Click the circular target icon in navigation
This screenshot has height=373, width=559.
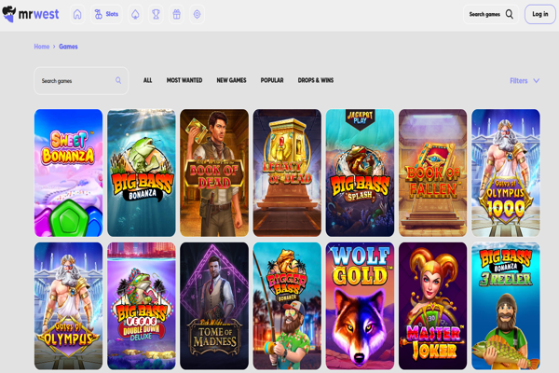198,14
